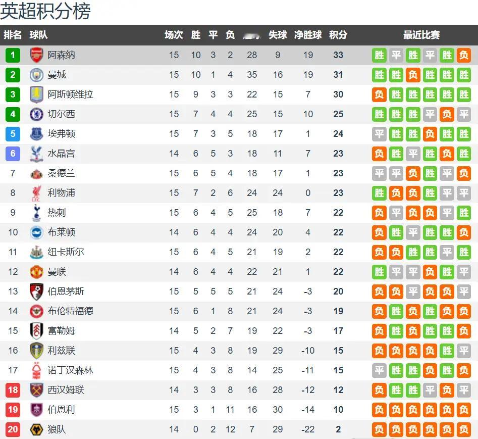Click the Manchester United crest icon
Screen dimensions: 478x439
coord(36,272)
